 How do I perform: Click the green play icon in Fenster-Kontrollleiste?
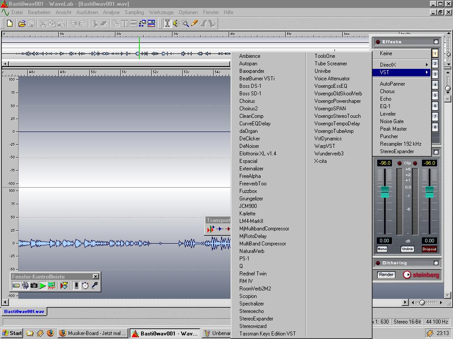point(43,286)
